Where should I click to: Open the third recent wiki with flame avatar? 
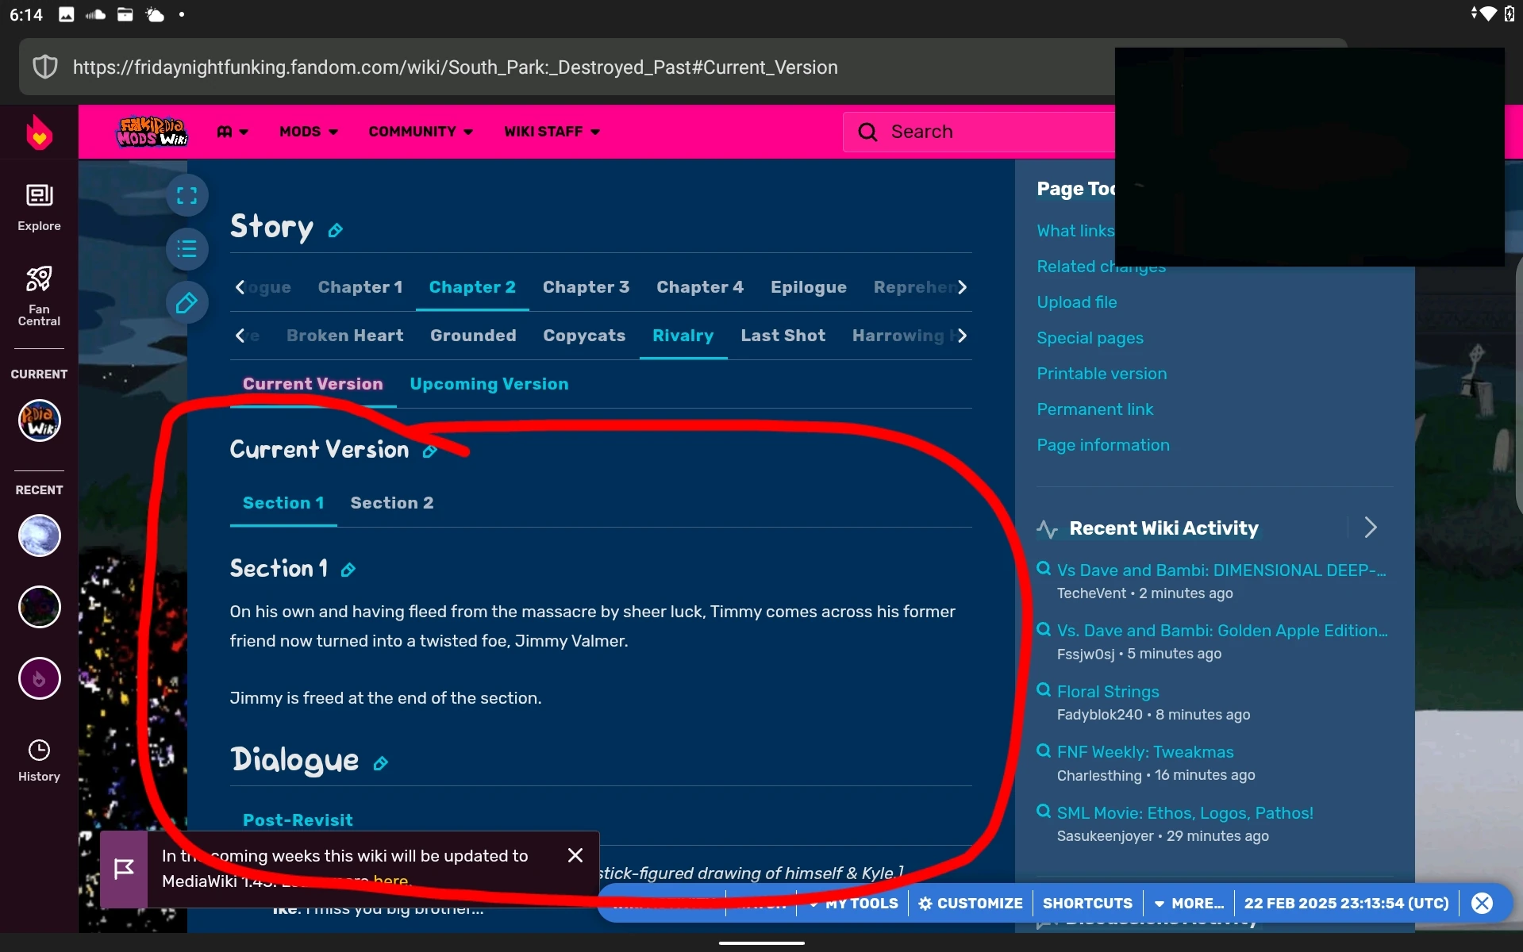tap(39, 678)
